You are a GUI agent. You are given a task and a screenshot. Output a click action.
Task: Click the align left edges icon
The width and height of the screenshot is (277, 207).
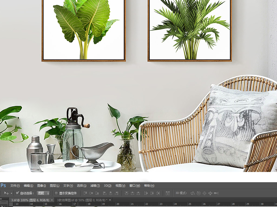click(x=105, y=193)
